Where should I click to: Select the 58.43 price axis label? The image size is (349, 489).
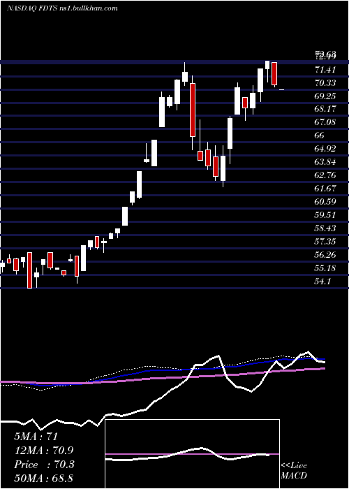(325, 228)
